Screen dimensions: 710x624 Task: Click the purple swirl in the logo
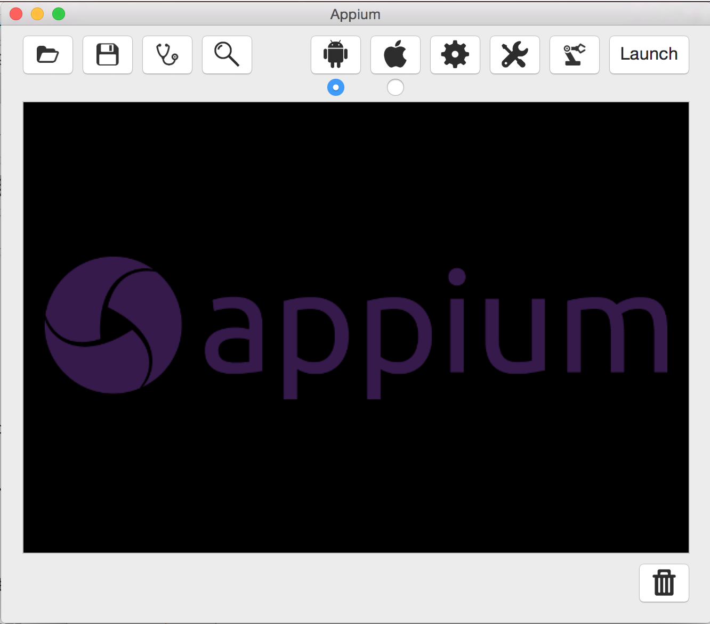pos(113,325)
